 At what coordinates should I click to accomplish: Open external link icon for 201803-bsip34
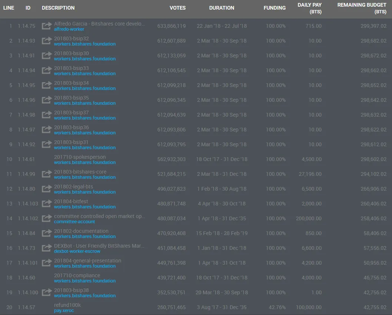47,85
